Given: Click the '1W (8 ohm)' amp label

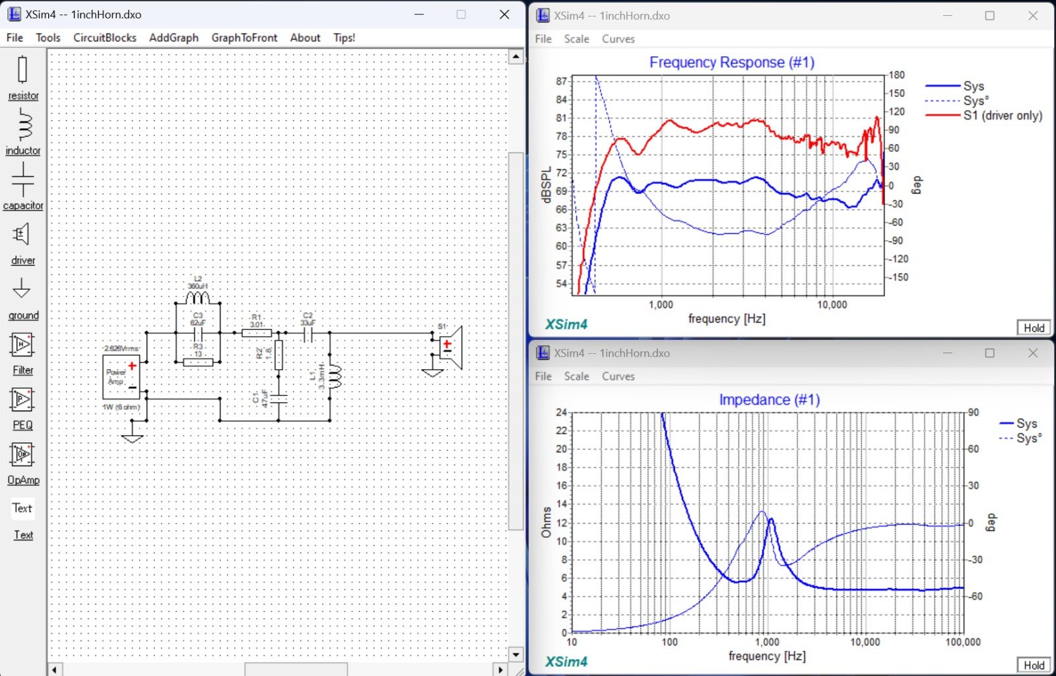Looking at the screenshot, I should tap(121, 407).
